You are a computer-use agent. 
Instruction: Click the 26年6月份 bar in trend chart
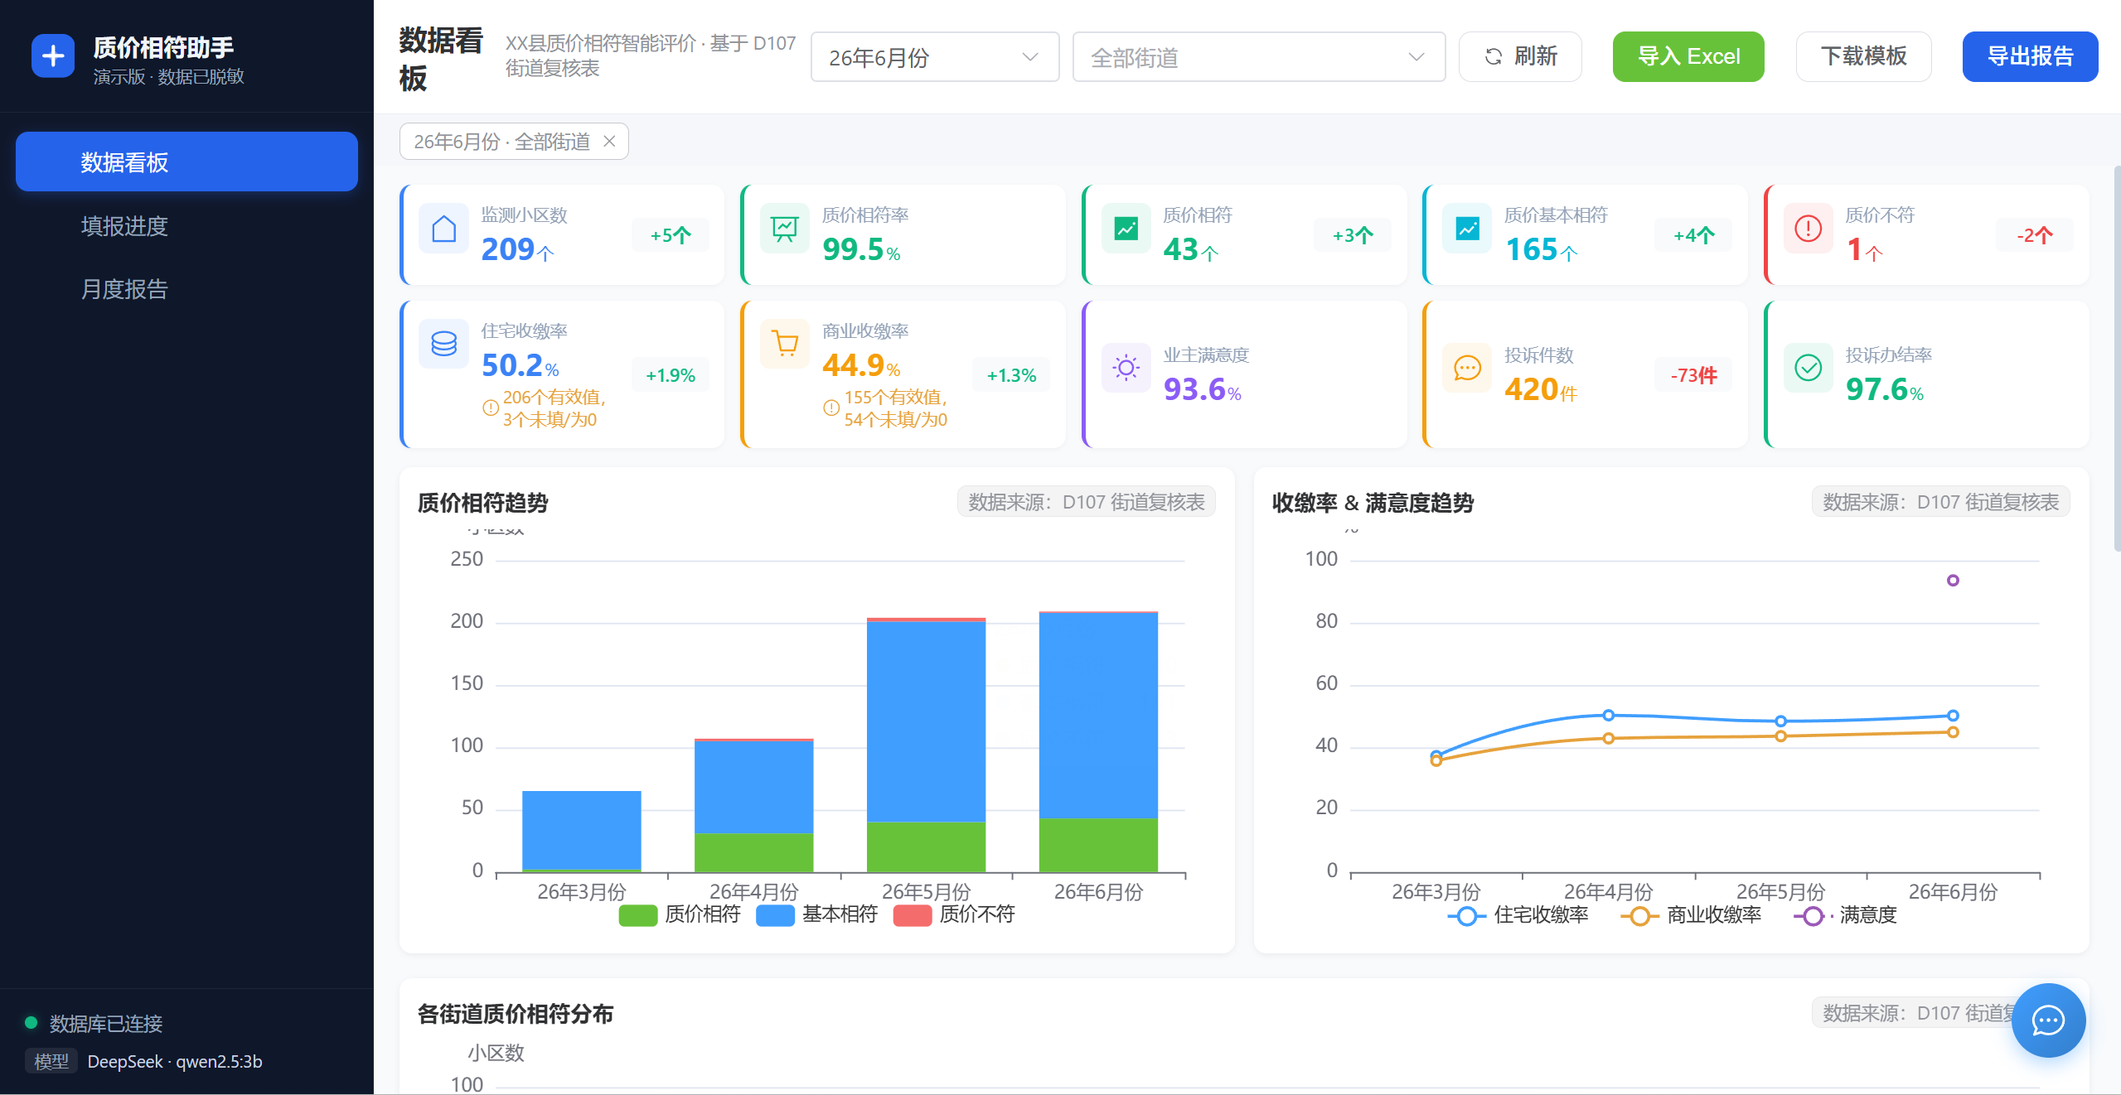(x=1098, y=741)
